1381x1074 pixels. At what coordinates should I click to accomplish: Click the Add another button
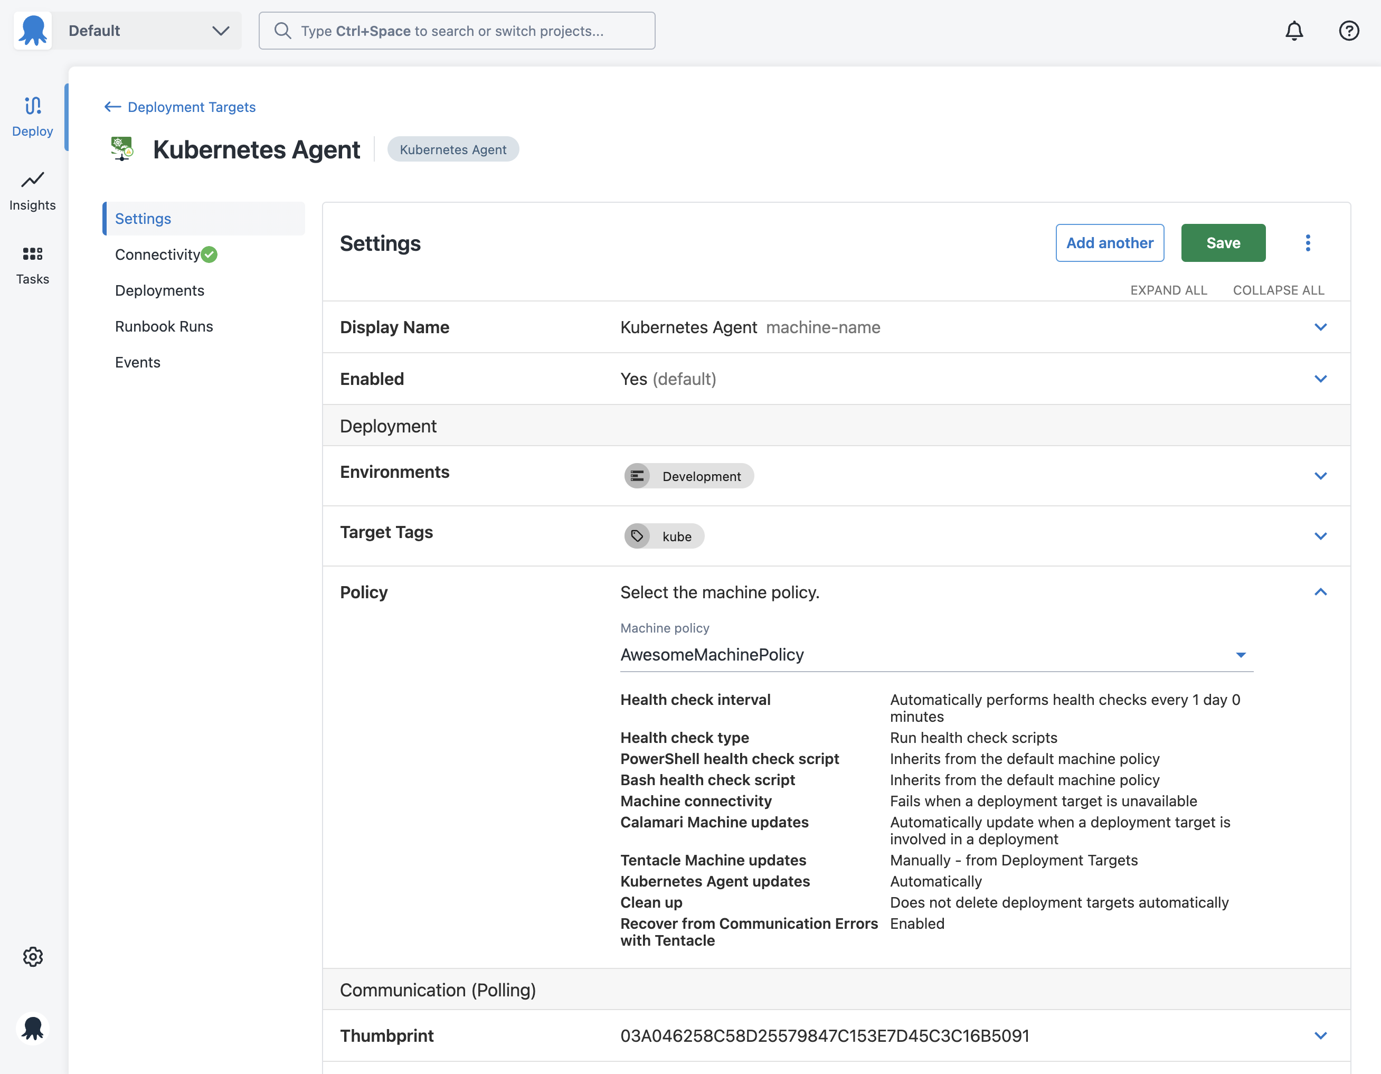[x=1109, y=243]
